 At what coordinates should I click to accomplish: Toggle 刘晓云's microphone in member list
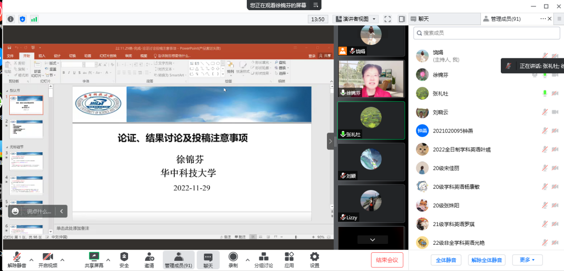pyautogui.click(x=544, y=112)
